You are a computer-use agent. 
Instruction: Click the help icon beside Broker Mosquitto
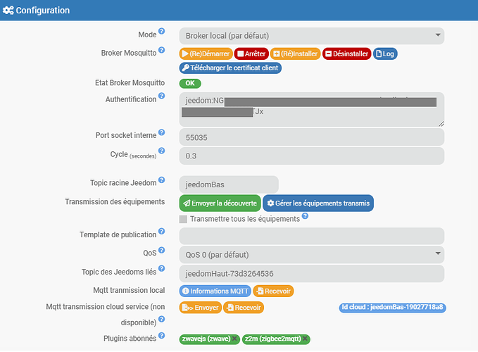click(162, 50)
